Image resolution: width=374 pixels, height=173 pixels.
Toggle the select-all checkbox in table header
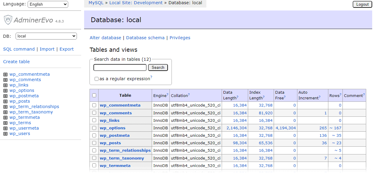[94, 95]
